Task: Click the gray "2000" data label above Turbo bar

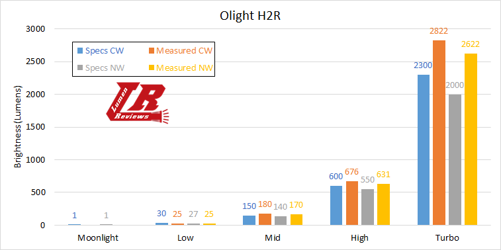Action: click(455, 85)
